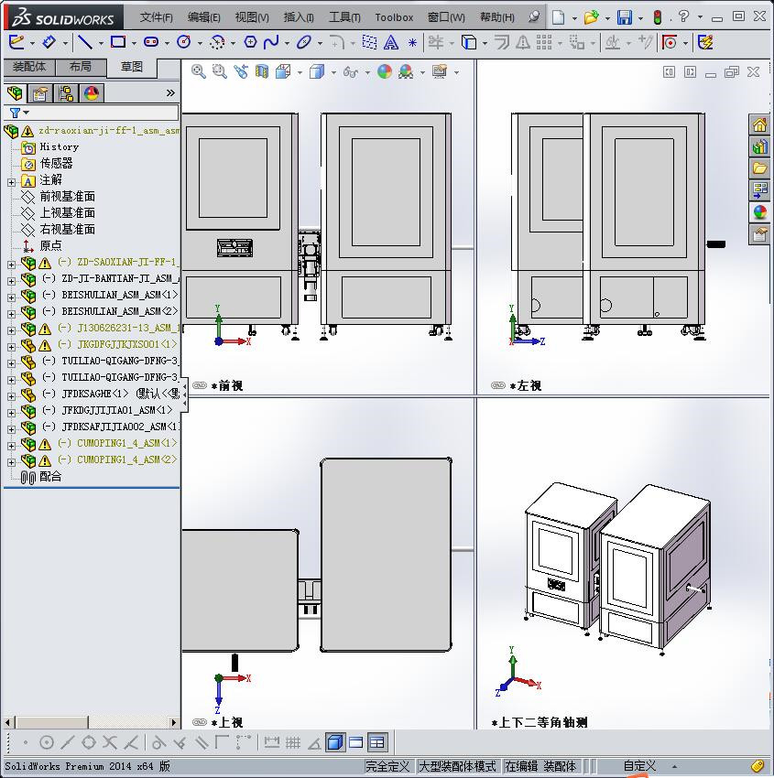Open the PropertyManager tab icon
Image resolution: width=774 pixels, height=778 pixels.
tap(40, 93)
